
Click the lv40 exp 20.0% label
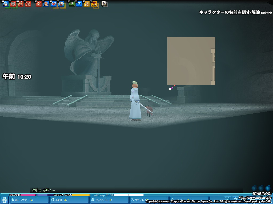tap(103, 195)
